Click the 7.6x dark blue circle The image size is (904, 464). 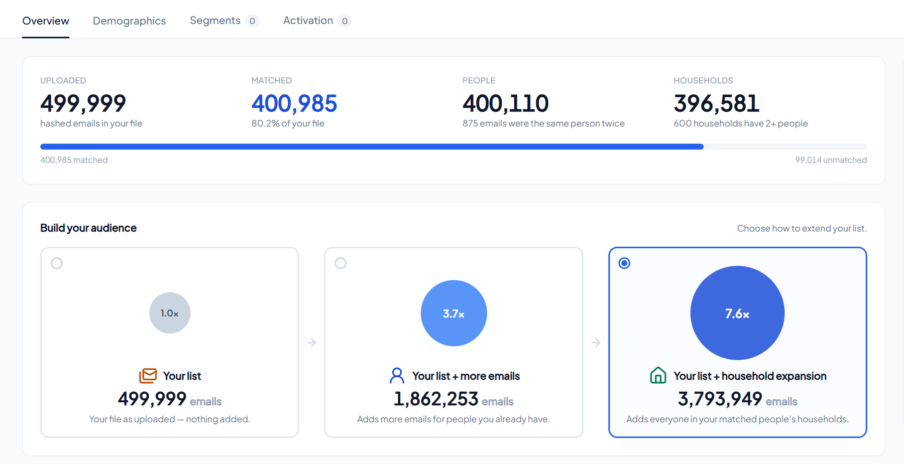pos(737,313)
